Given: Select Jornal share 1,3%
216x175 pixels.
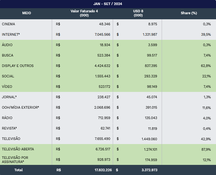Looking at the screenshot, I should coord(207,97).
